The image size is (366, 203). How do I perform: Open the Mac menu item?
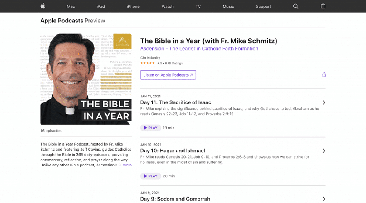coord(71,6)
